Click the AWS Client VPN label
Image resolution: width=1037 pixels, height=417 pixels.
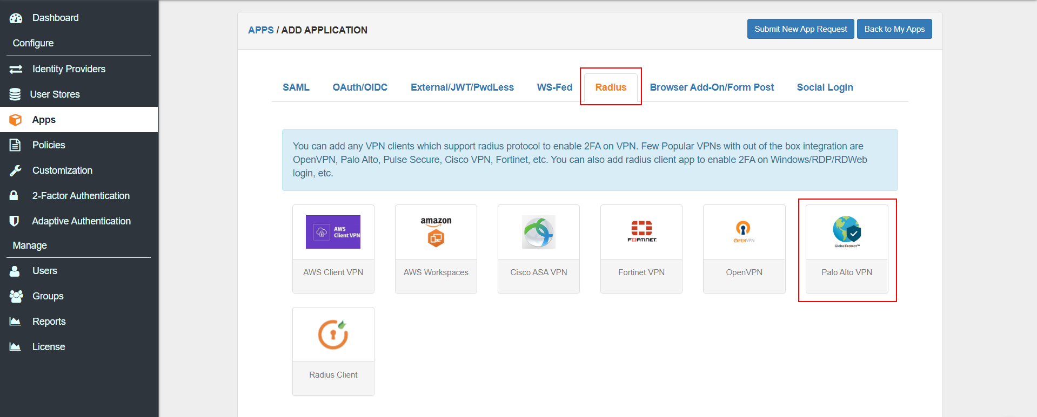coord(333,272)
